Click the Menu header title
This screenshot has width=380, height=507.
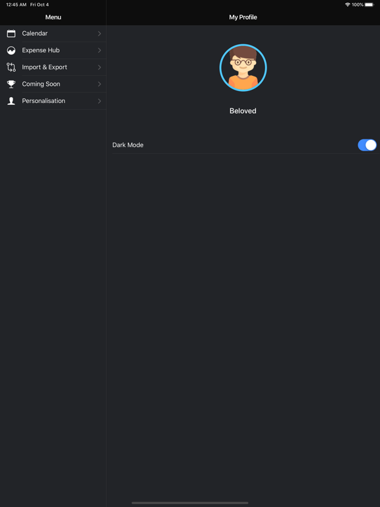click(x=53, y=17)
